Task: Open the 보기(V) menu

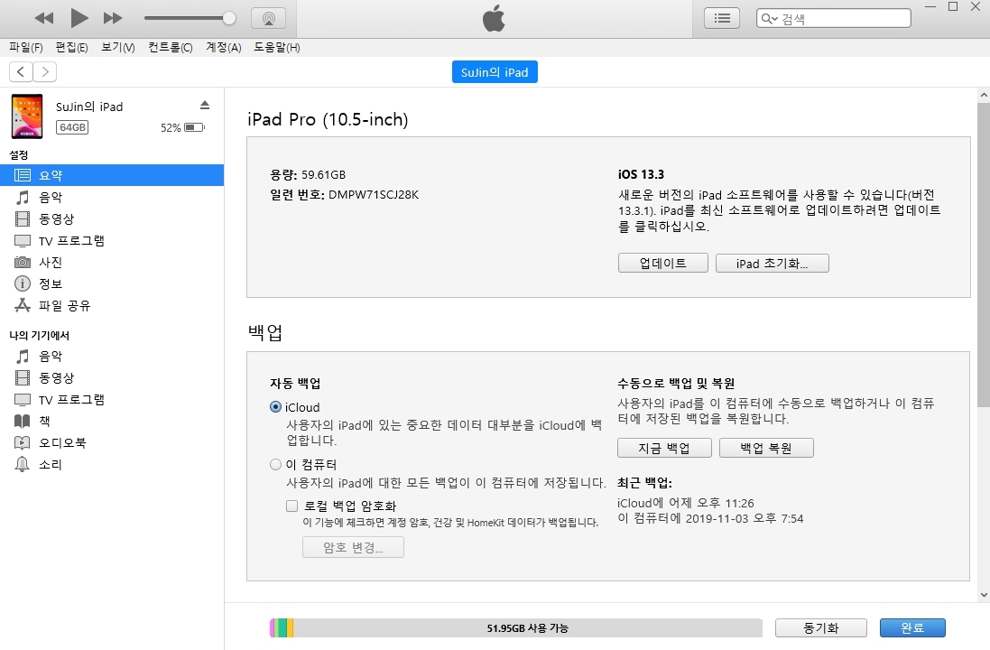Action: (118, 47)
